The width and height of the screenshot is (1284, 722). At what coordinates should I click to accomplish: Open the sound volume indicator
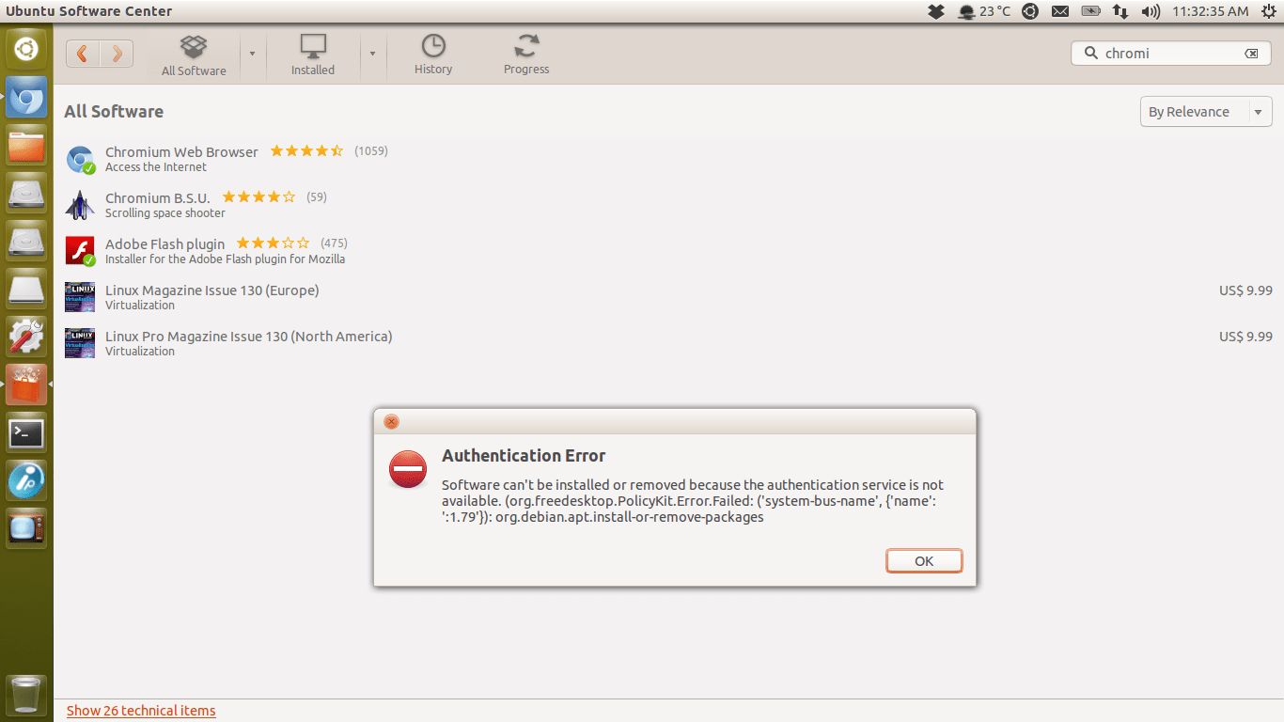tap(1151, 11)
